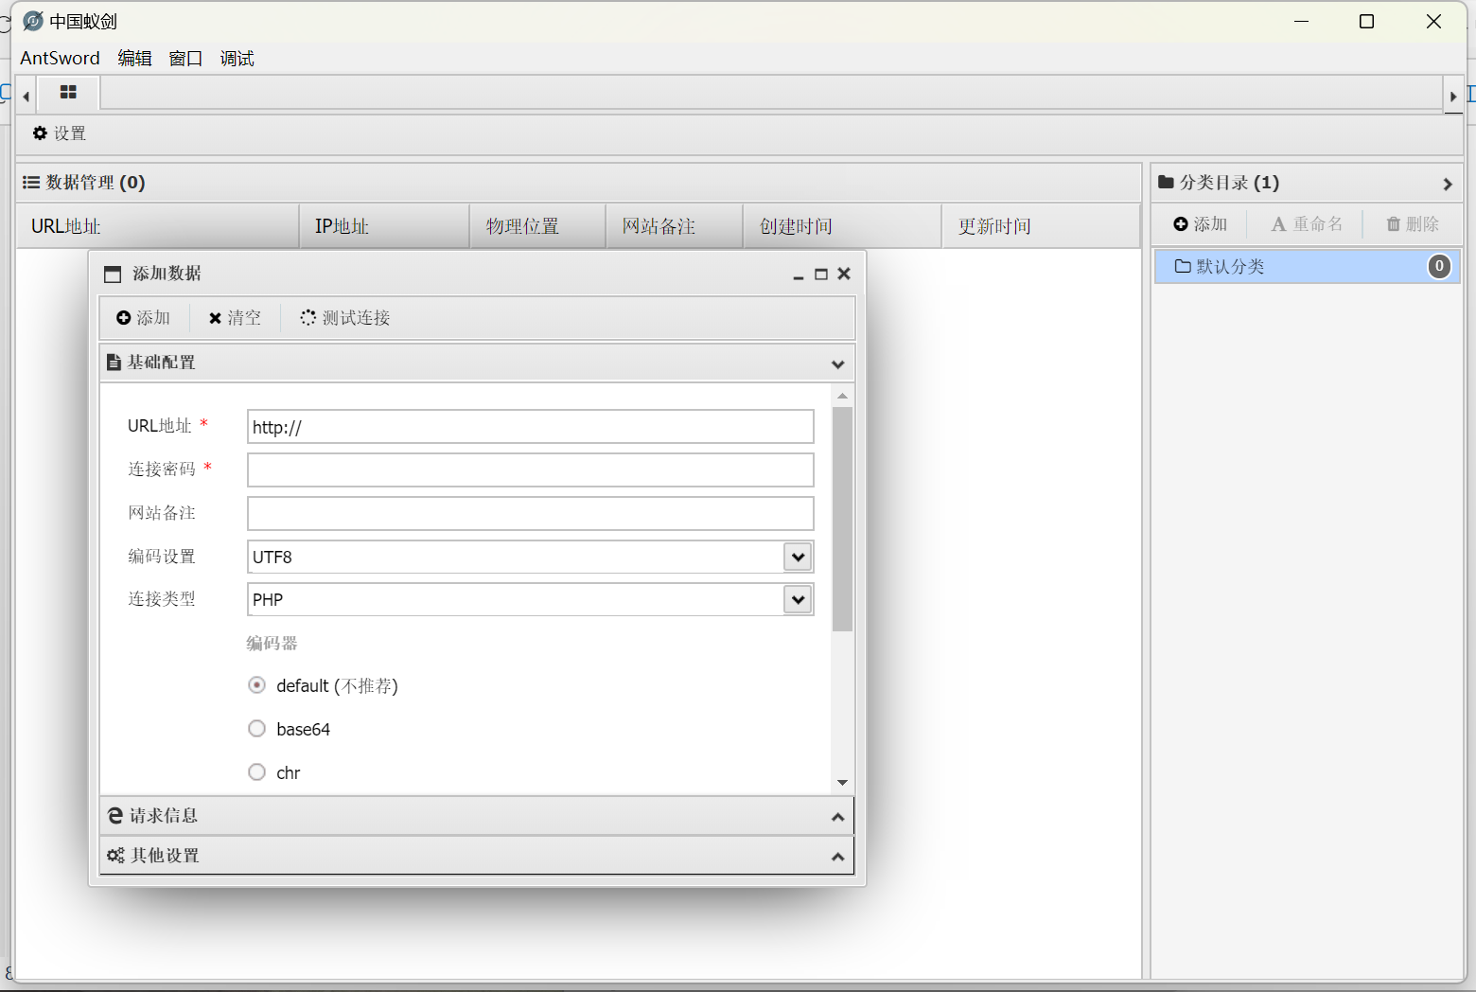
Task: Focus the 网站备注 input field
Action: coord(531,514)
